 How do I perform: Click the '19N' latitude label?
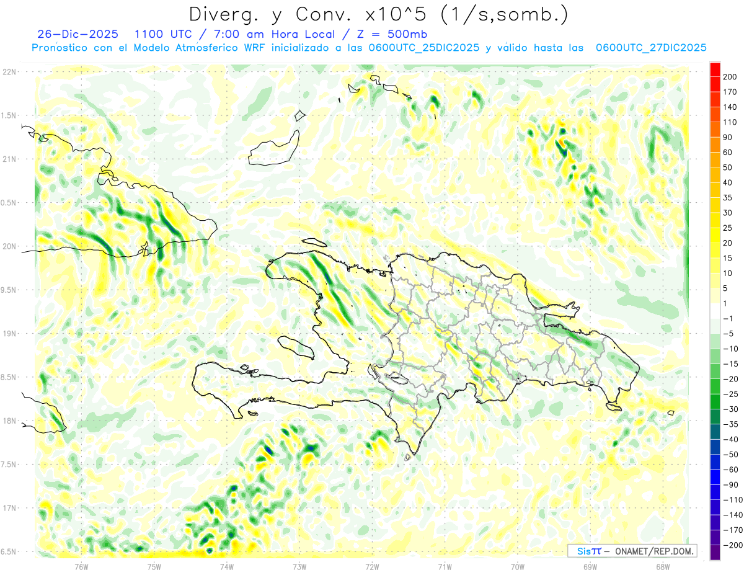pos(9,333)
